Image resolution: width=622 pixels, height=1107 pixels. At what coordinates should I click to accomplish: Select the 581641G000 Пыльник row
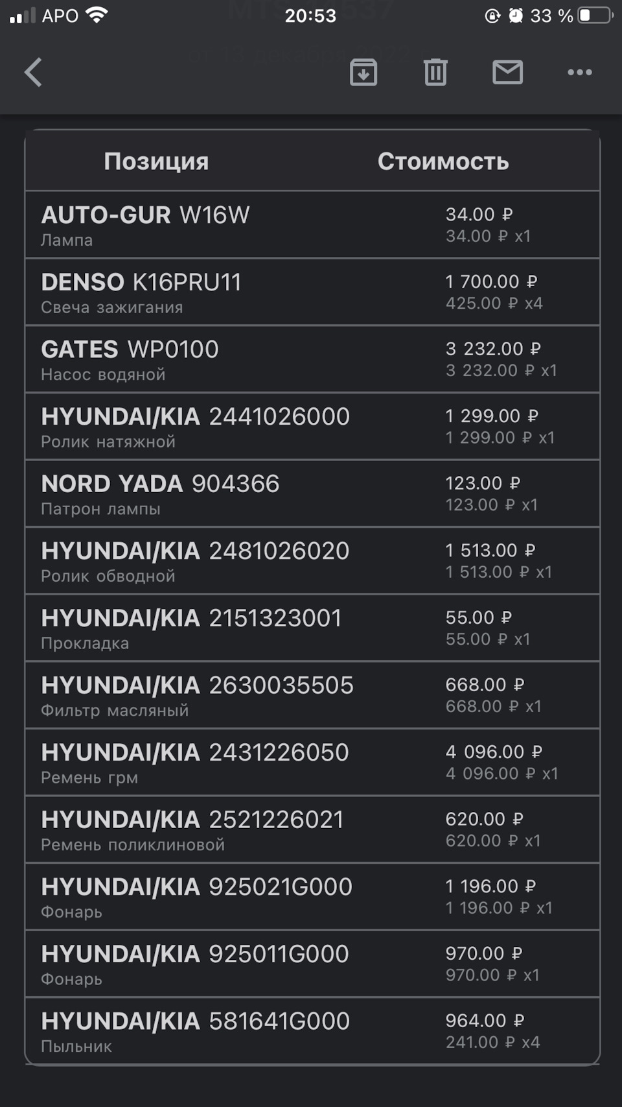pos(312,1030)
